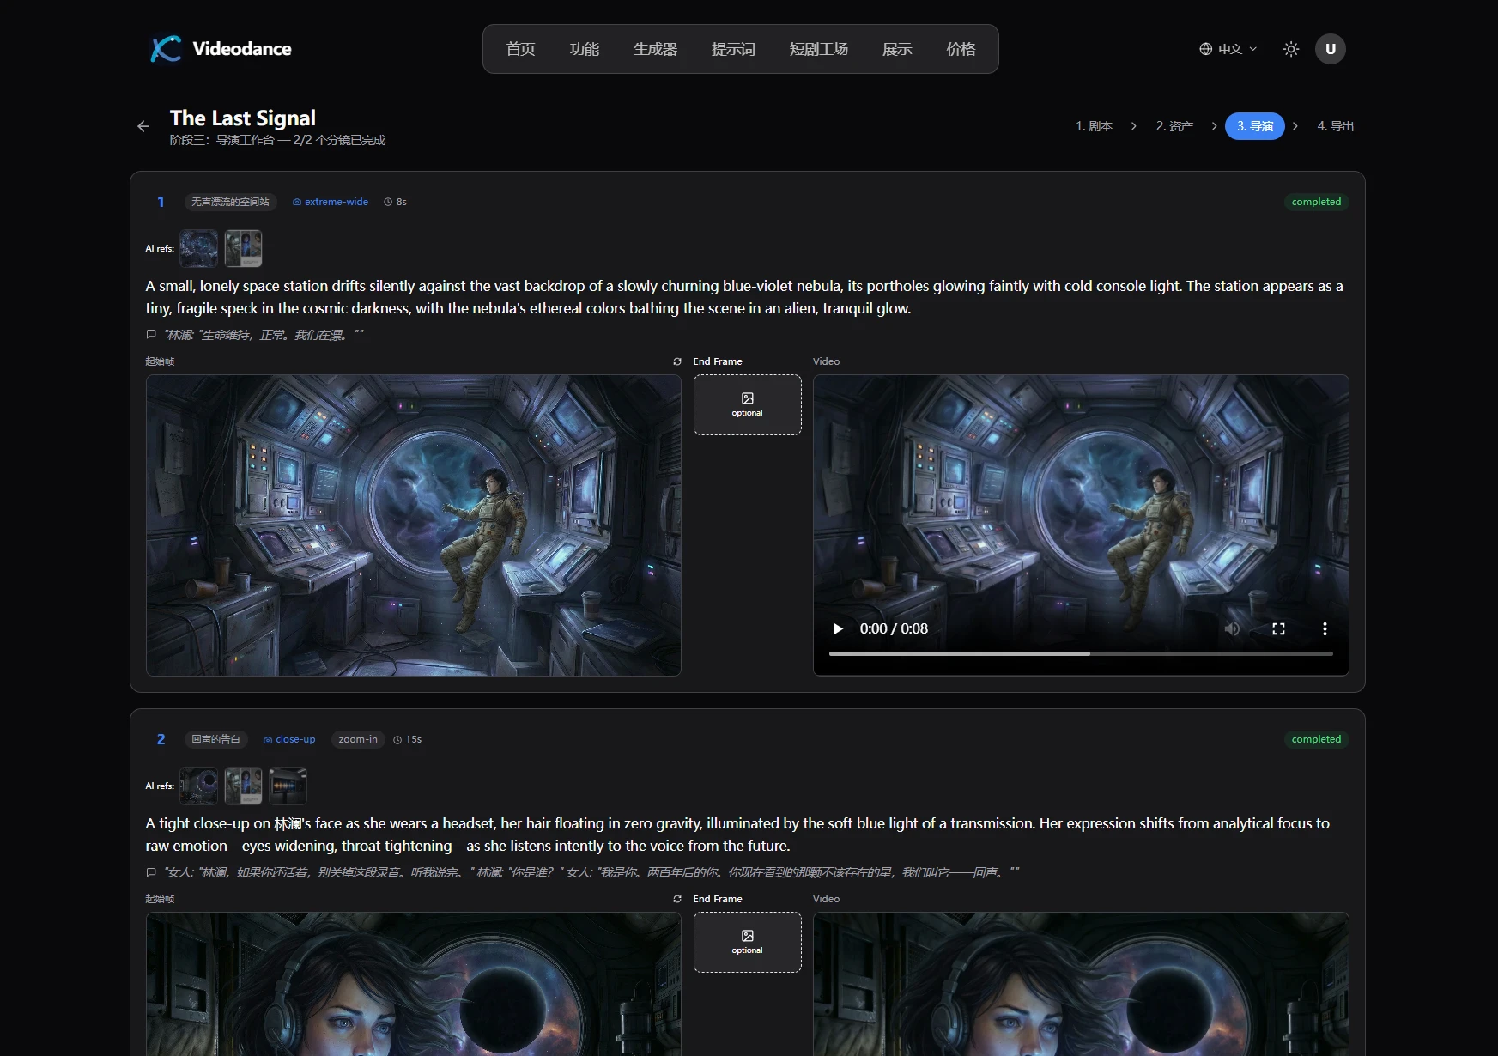This screenshot has width=1498, height=1056.
Task: Open the waveform AI ref thumbnail in shot 2
Action: (288, 786)
